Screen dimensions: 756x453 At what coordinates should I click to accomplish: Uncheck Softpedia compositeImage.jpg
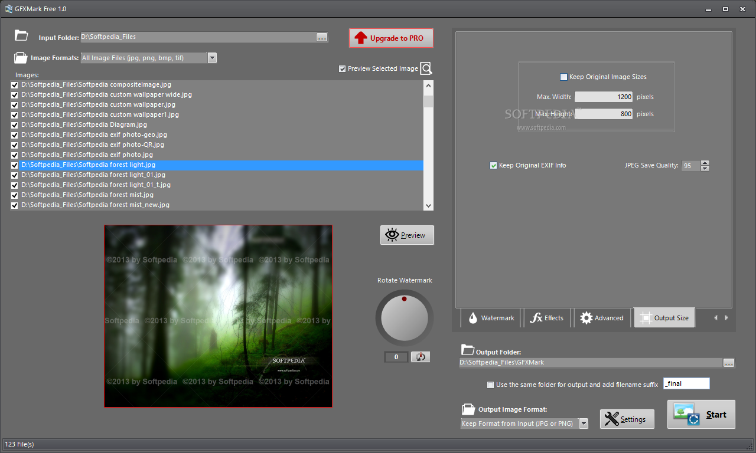click(15, 85)
